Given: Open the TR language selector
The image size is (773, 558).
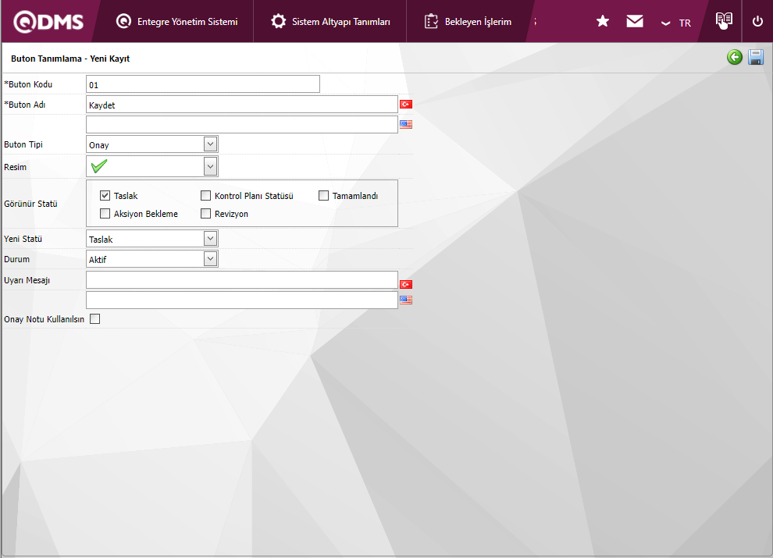Looking at the screenshot, I should click(x=676, y=23).
